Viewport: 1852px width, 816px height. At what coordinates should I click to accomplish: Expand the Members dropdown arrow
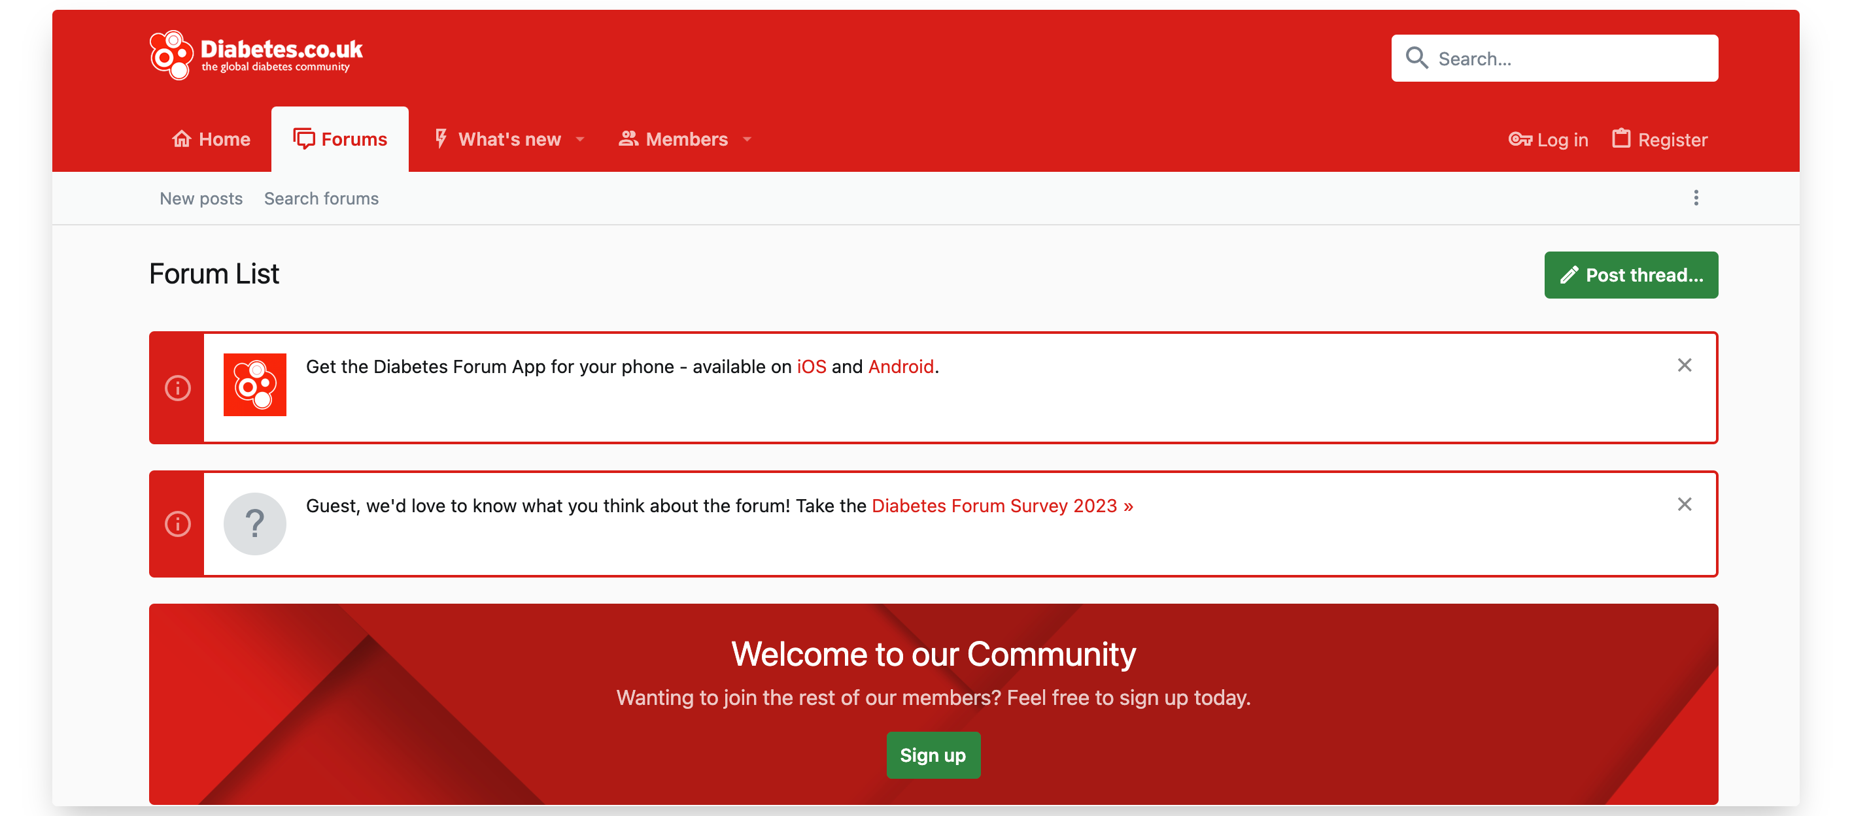[x=746, y=140]
